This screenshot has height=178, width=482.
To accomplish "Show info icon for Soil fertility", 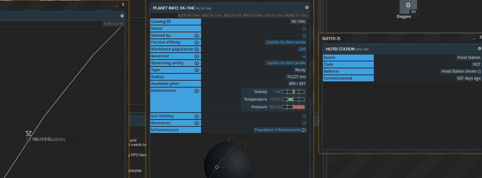I will [x=197, y=116].
